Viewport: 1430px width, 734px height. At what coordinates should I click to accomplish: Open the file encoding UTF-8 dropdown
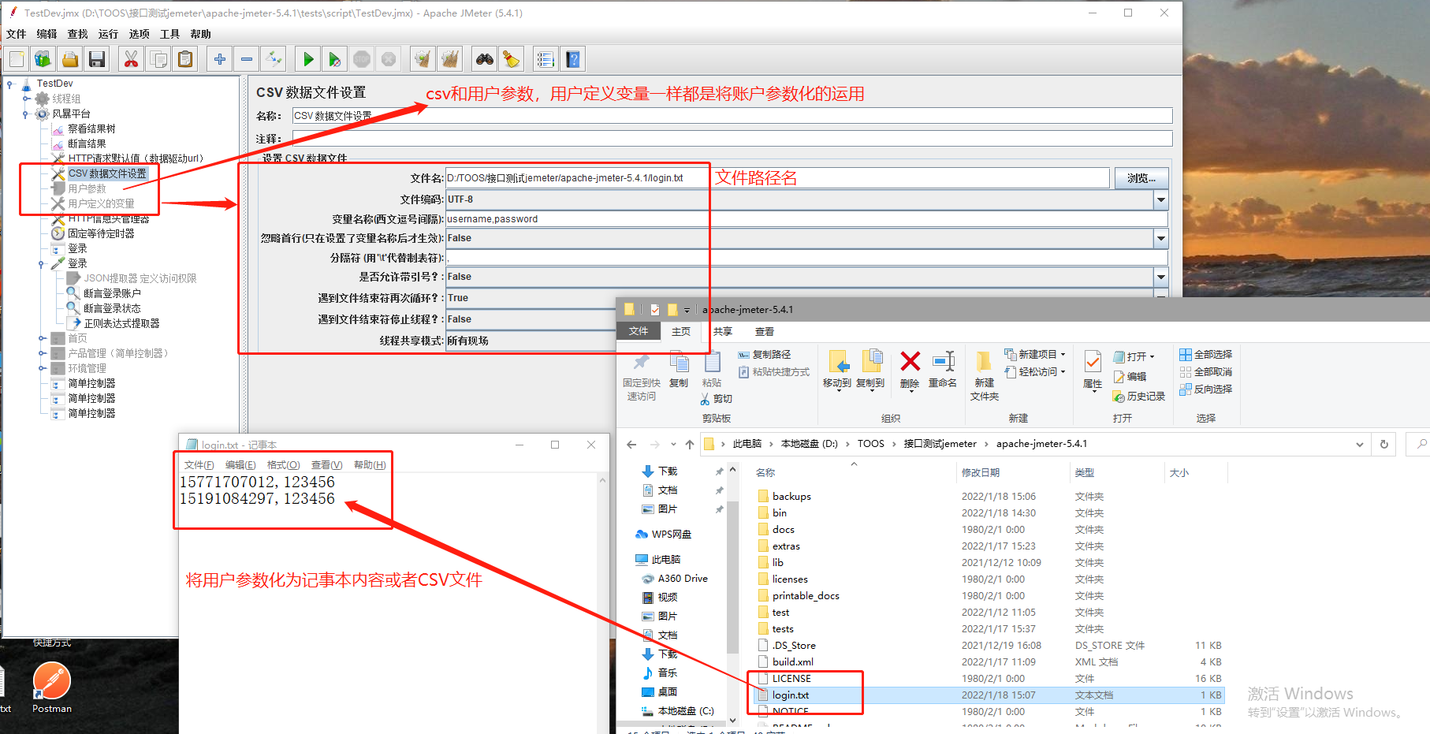pyautogui.click(x=1160, y=199)
